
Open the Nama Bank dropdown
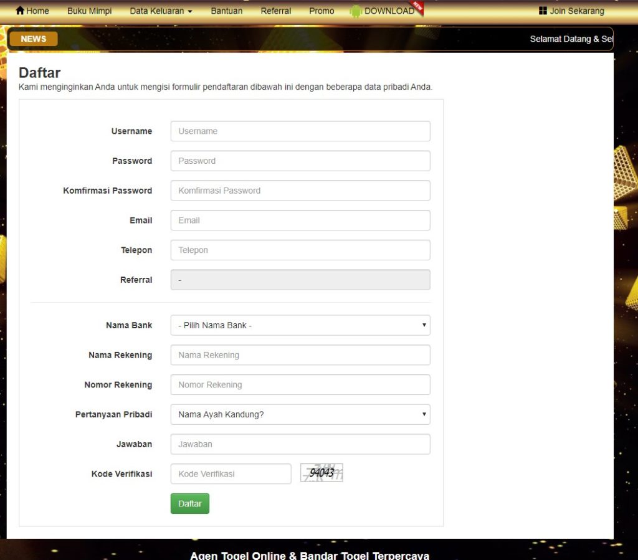tap(300, 325)
